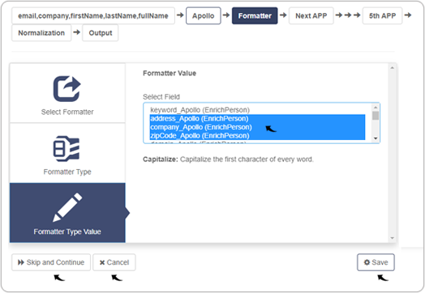The height and width of the screenshot is (293, 425).
Task: Select the Formatter Type Value label
Action: [67, 231]
